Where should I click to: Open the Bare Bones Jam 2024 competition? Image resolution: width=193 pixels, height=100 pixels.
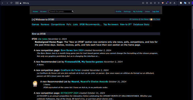click(x=72, y=50)
